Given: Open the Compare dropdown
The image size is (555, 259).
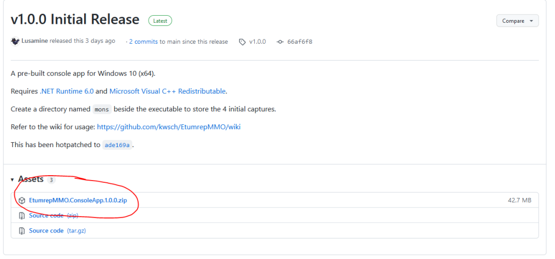Looking at the screenshot, I should pyautogui.click(x=517, y=21).
